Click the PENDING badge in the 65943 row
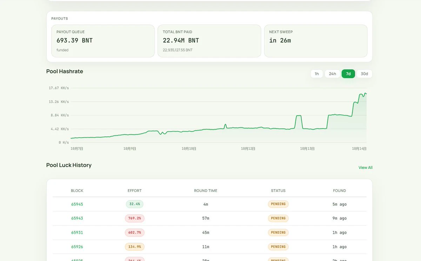 click(x=278, y=218)
